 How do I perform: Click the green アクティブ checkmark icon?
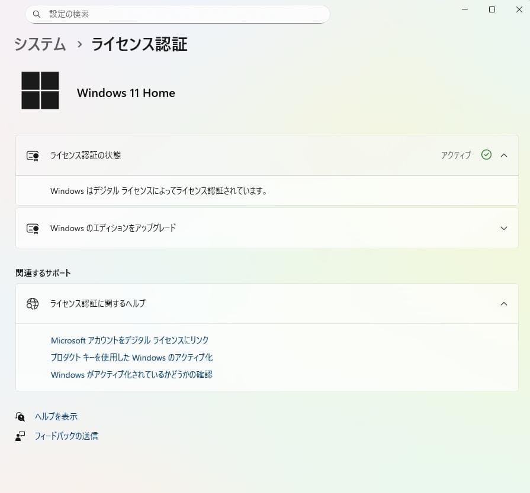(486, 155)
